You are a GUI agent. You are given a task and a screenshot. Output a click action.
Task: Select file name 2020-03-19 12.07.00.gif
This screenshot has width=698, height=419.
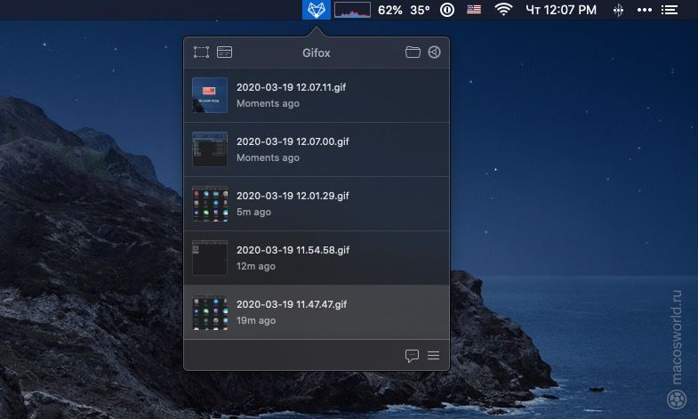pos(293,141)
